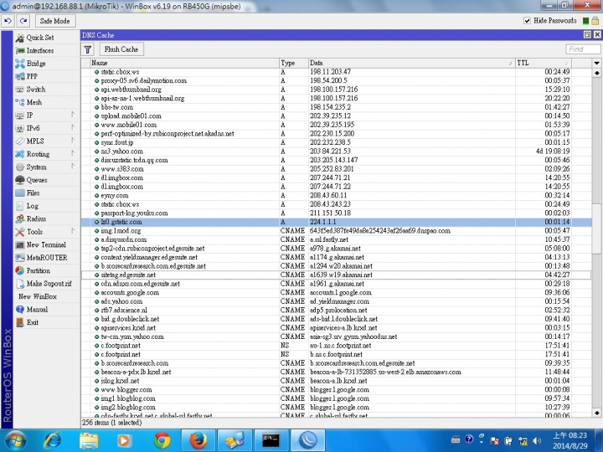
Task: Sort table by Data column
Action: (412, 63)
